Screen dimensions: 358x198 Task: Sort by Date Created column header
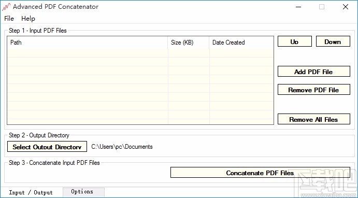coord(241,43)
